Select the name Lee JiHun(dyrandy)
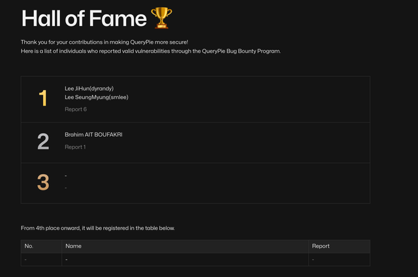Screen dimensions: 418x277 (90, 88)
